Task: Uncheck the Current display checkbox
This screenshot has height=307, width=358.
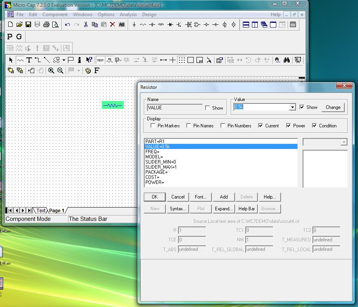Action: click(x=261, y=126)
